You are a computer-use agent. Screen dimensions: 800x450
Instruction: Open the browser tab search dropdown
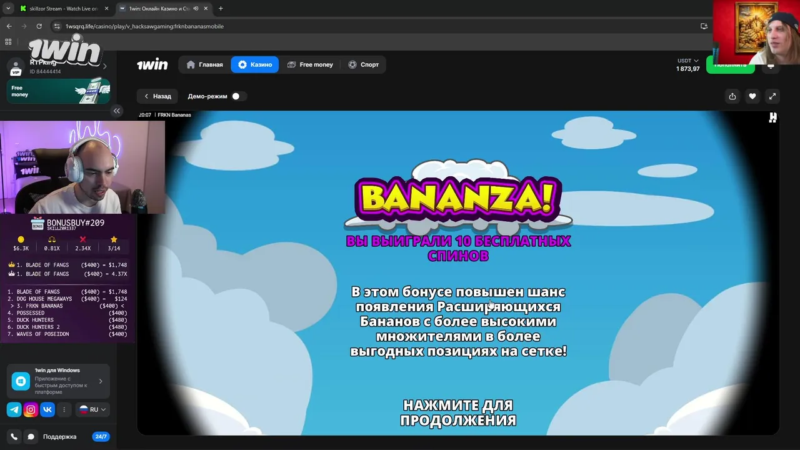point(8,9)
